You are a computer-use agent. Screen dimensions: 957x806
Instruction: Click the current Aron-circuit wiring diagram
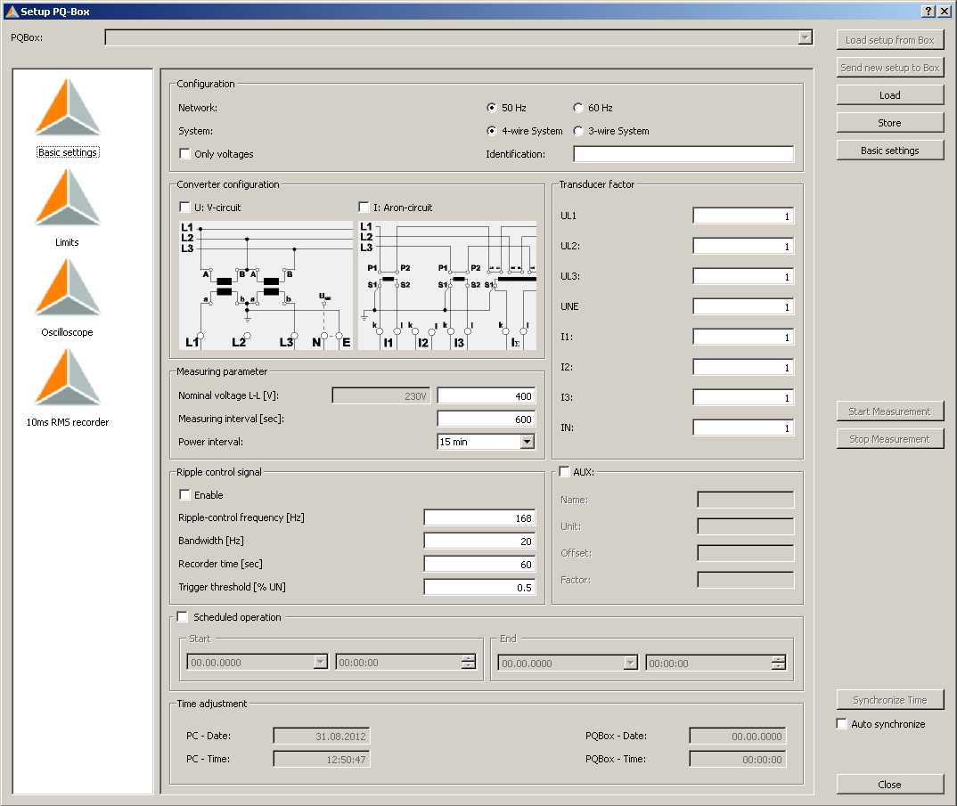click(447, 285)
